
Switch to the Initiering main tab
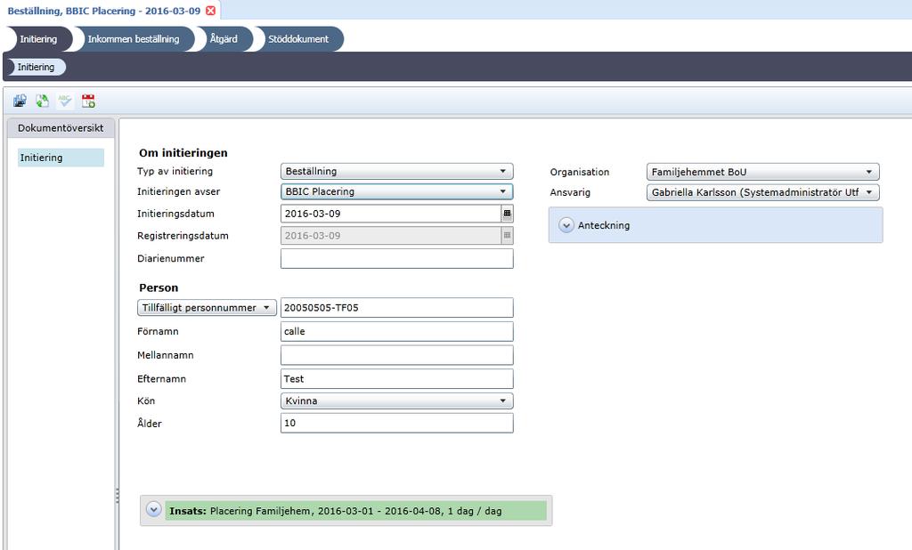tap(38, 39)
